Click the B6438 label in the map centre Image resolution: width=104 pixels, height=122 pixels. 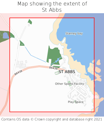[53, 68]
